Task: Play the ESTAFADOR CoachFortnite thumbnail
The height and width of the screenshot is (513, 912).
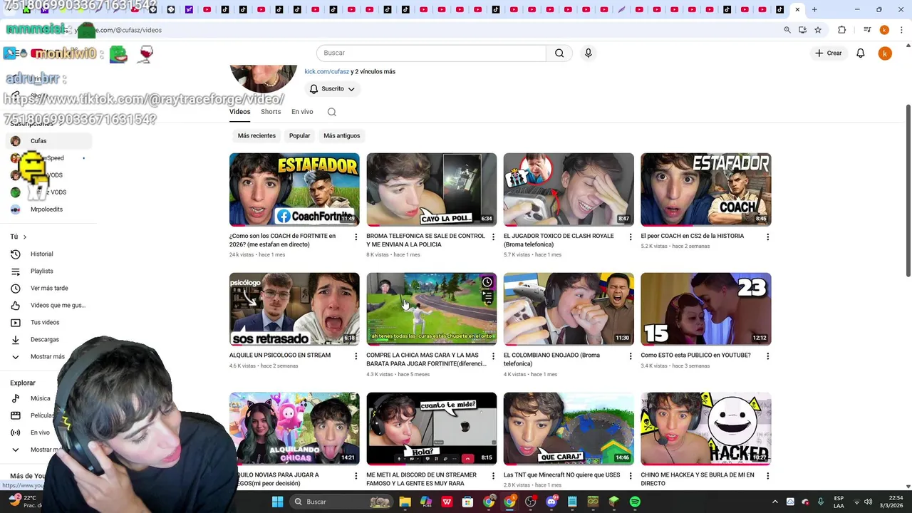Action: click(x=294, y=190)
